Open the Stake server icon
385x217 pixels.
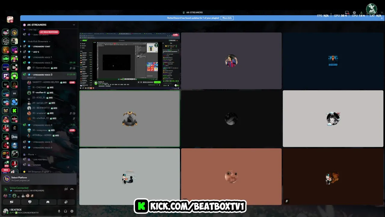pos(14,137)
